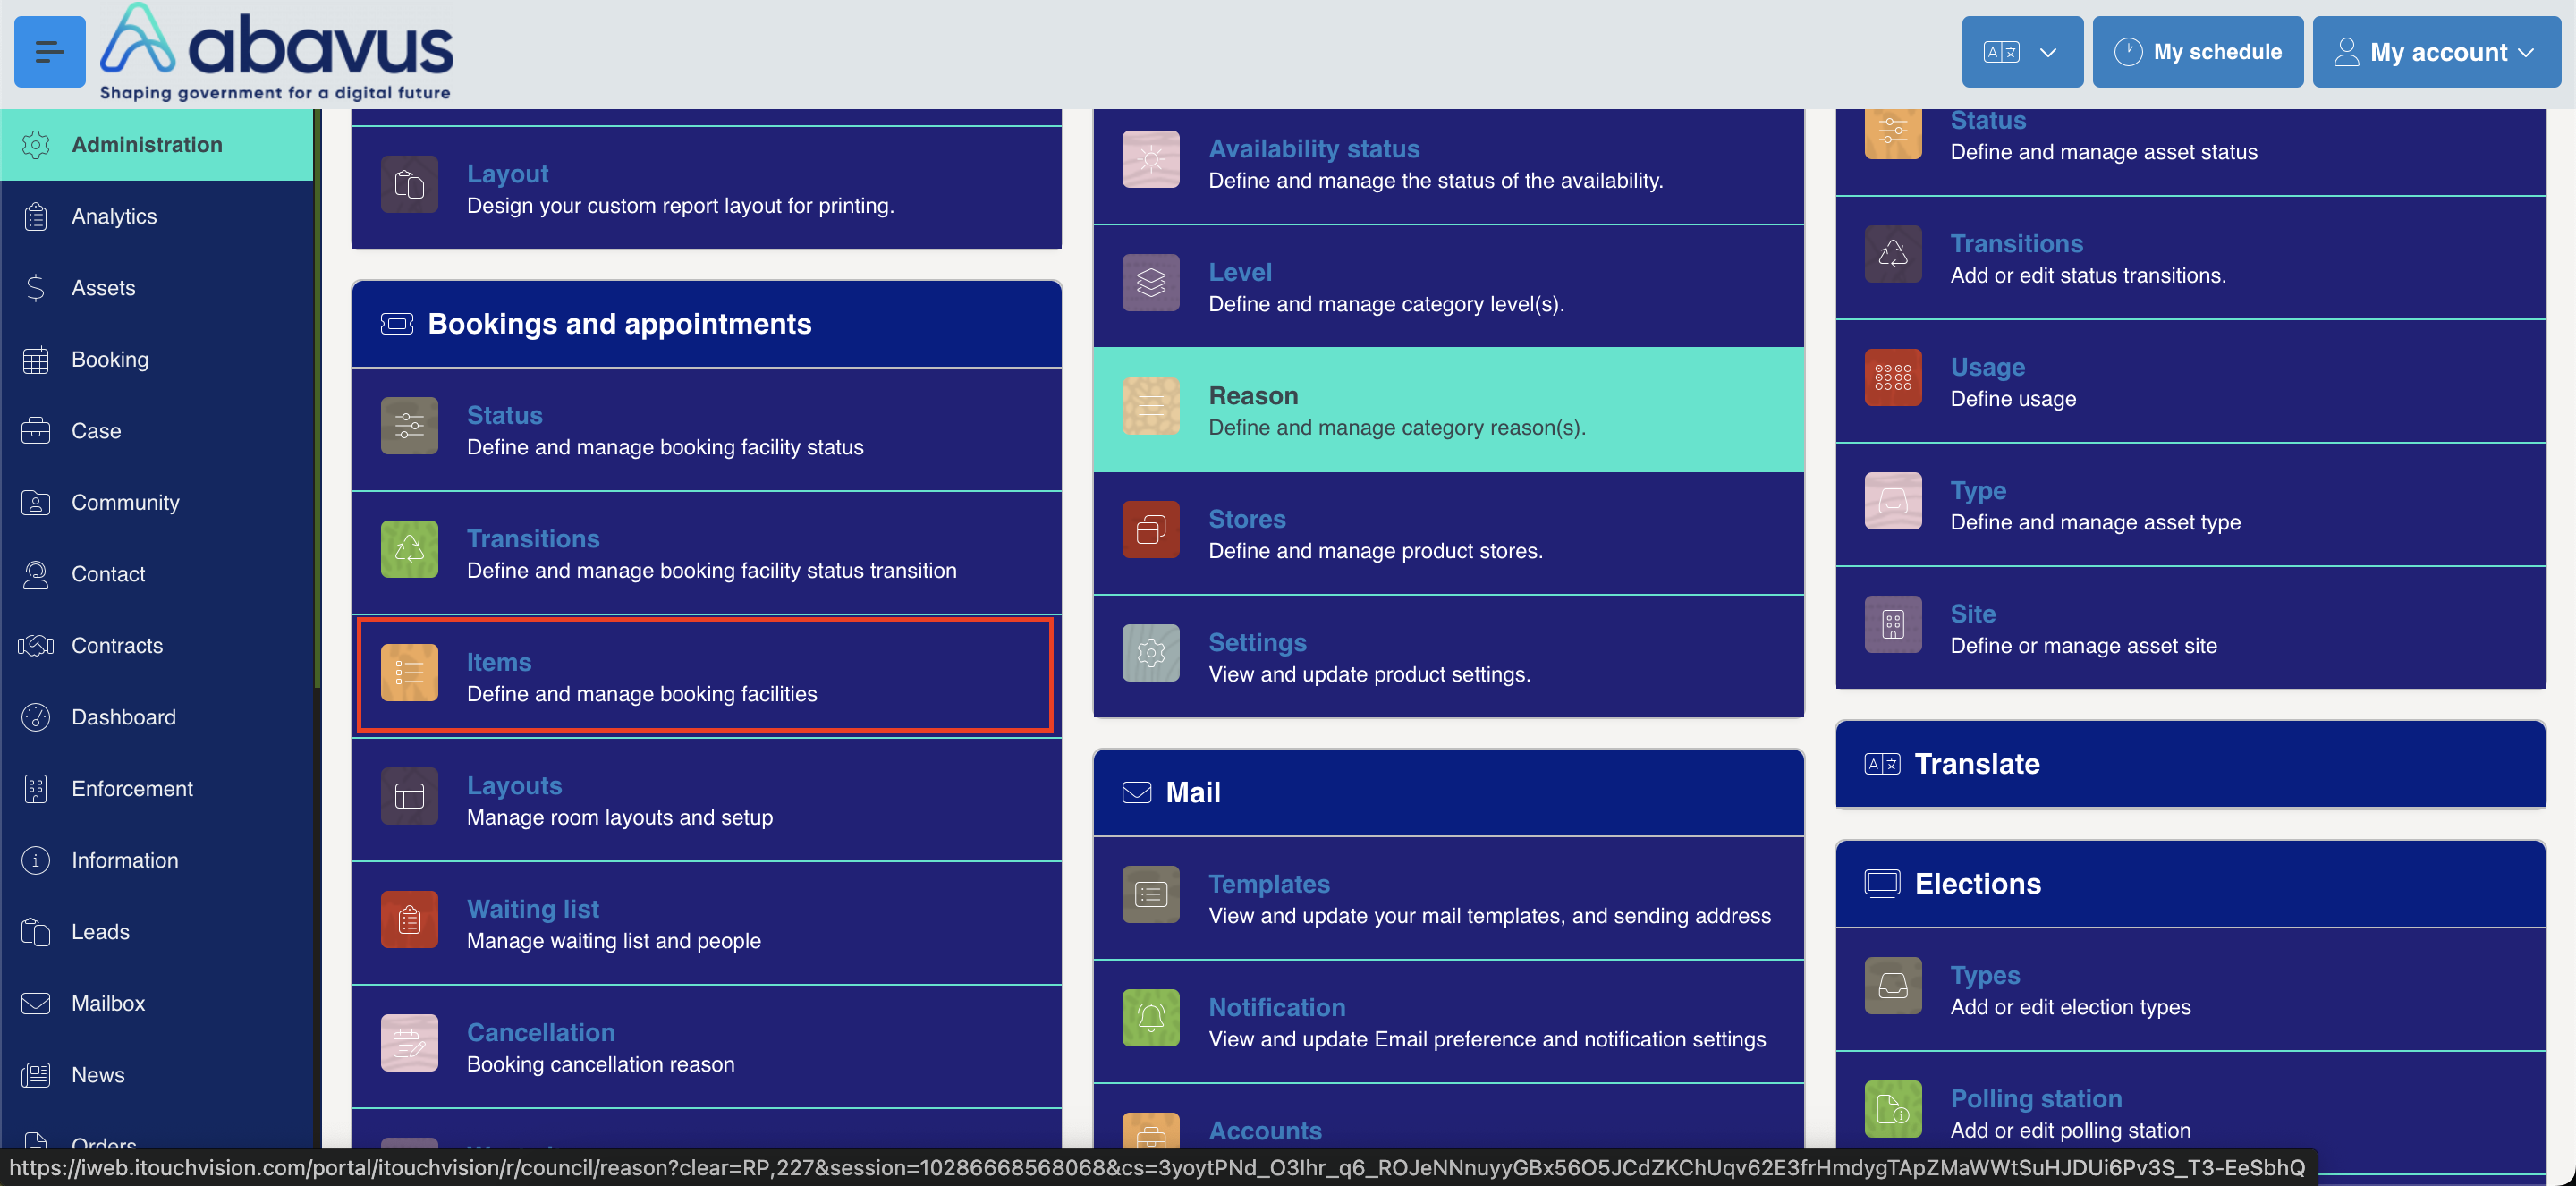Open the Usage link
Viewport: 2576px width, 1186px height.
1987,367
